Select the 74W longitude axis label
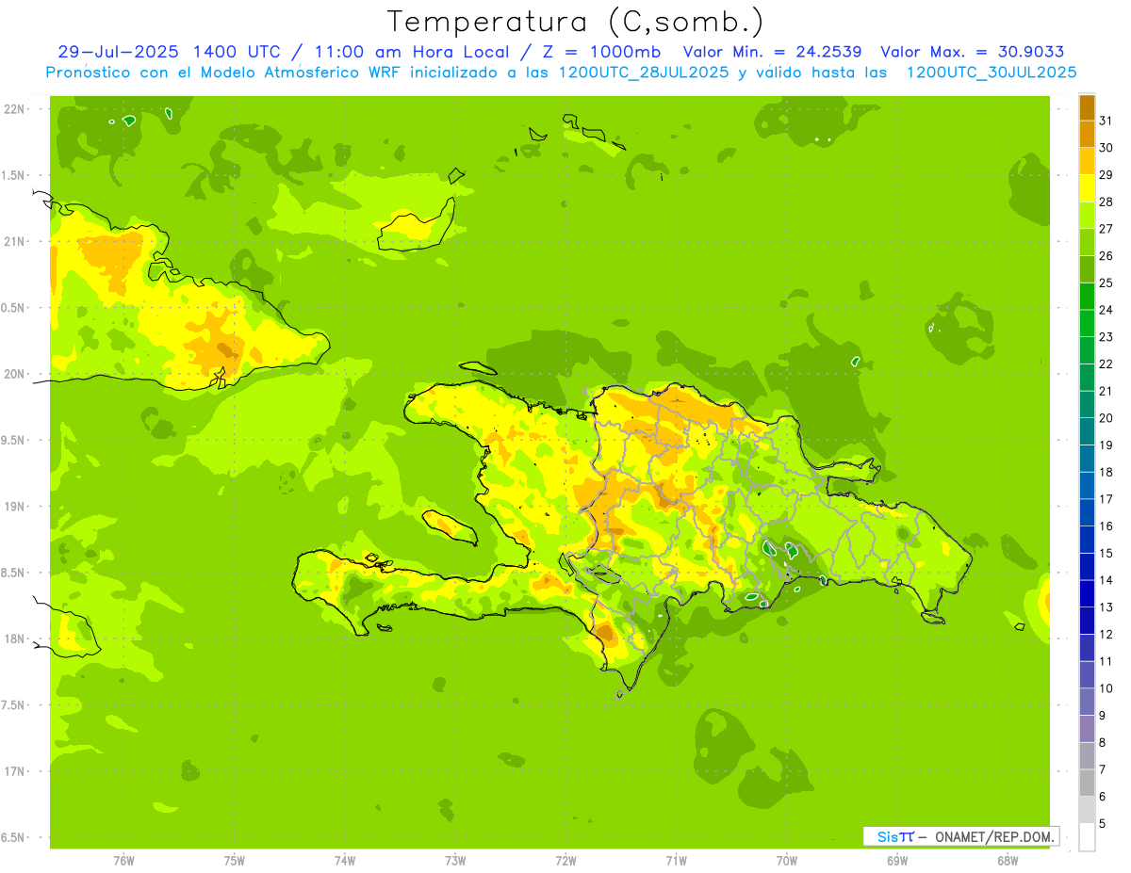 pos(345,862)
